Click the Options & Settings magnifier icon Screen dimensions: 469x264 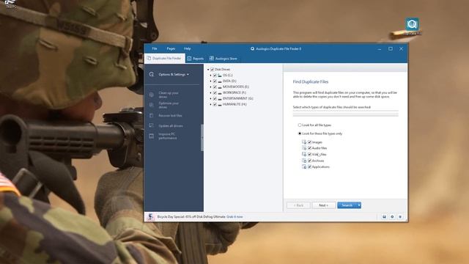[x=152, y=74]
